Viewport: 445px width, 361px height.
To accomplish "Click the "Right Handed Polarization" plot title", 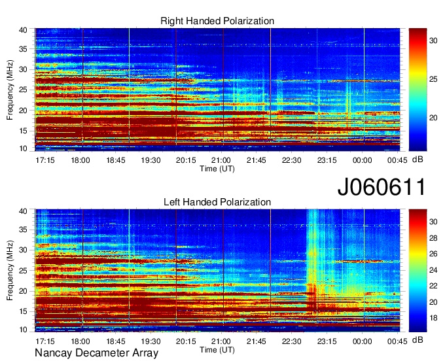I will [x=217, y=21].
